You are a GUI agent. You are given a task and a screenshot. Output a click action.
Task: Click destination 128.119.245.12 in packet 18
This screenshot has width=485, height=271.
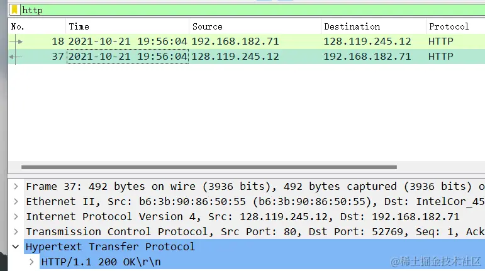pos(367,41)
